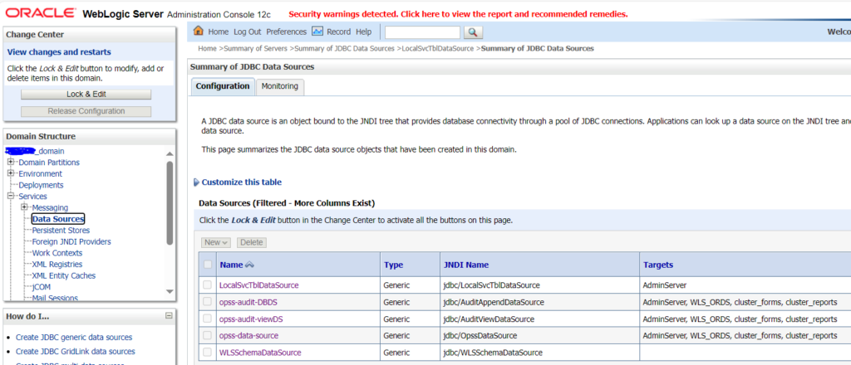Click Messaging in Domain Structure tree
This screenshot has width=851, height=365.
pyautogui.click(x=50, y=207)
